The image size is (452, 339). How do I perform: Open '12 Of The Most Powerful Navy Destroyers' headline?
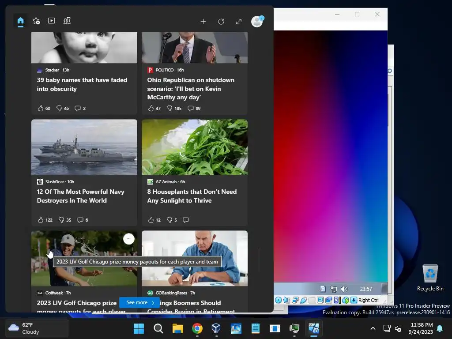tap(80, 196)
